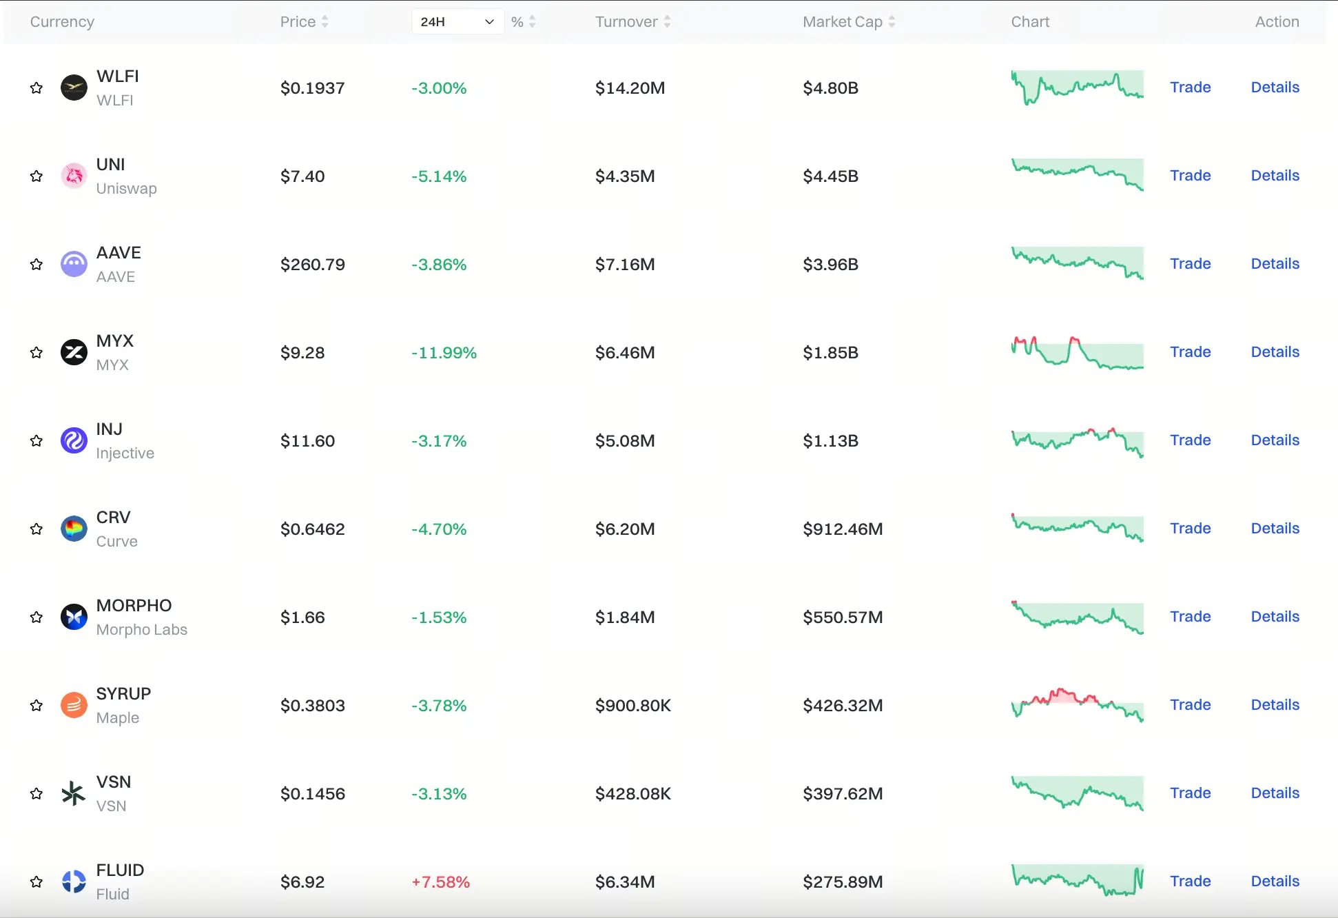Click the WLFI price sparkline chart
Image resolution: width=1338 pixels, height=918 pixels.
[x=1078, y=88]
